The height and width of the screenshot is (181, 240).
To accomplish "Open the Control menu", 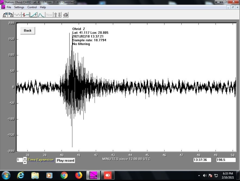I will [x=32, y=7].
